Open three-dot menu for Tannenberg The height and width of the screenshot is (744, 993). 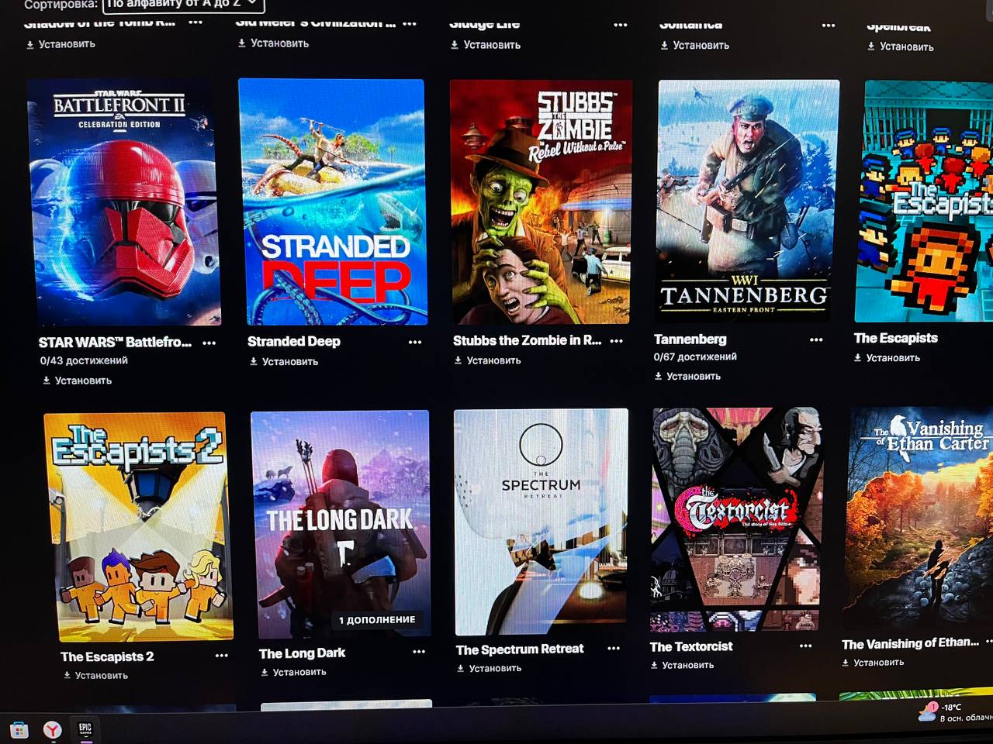point(816,339)
